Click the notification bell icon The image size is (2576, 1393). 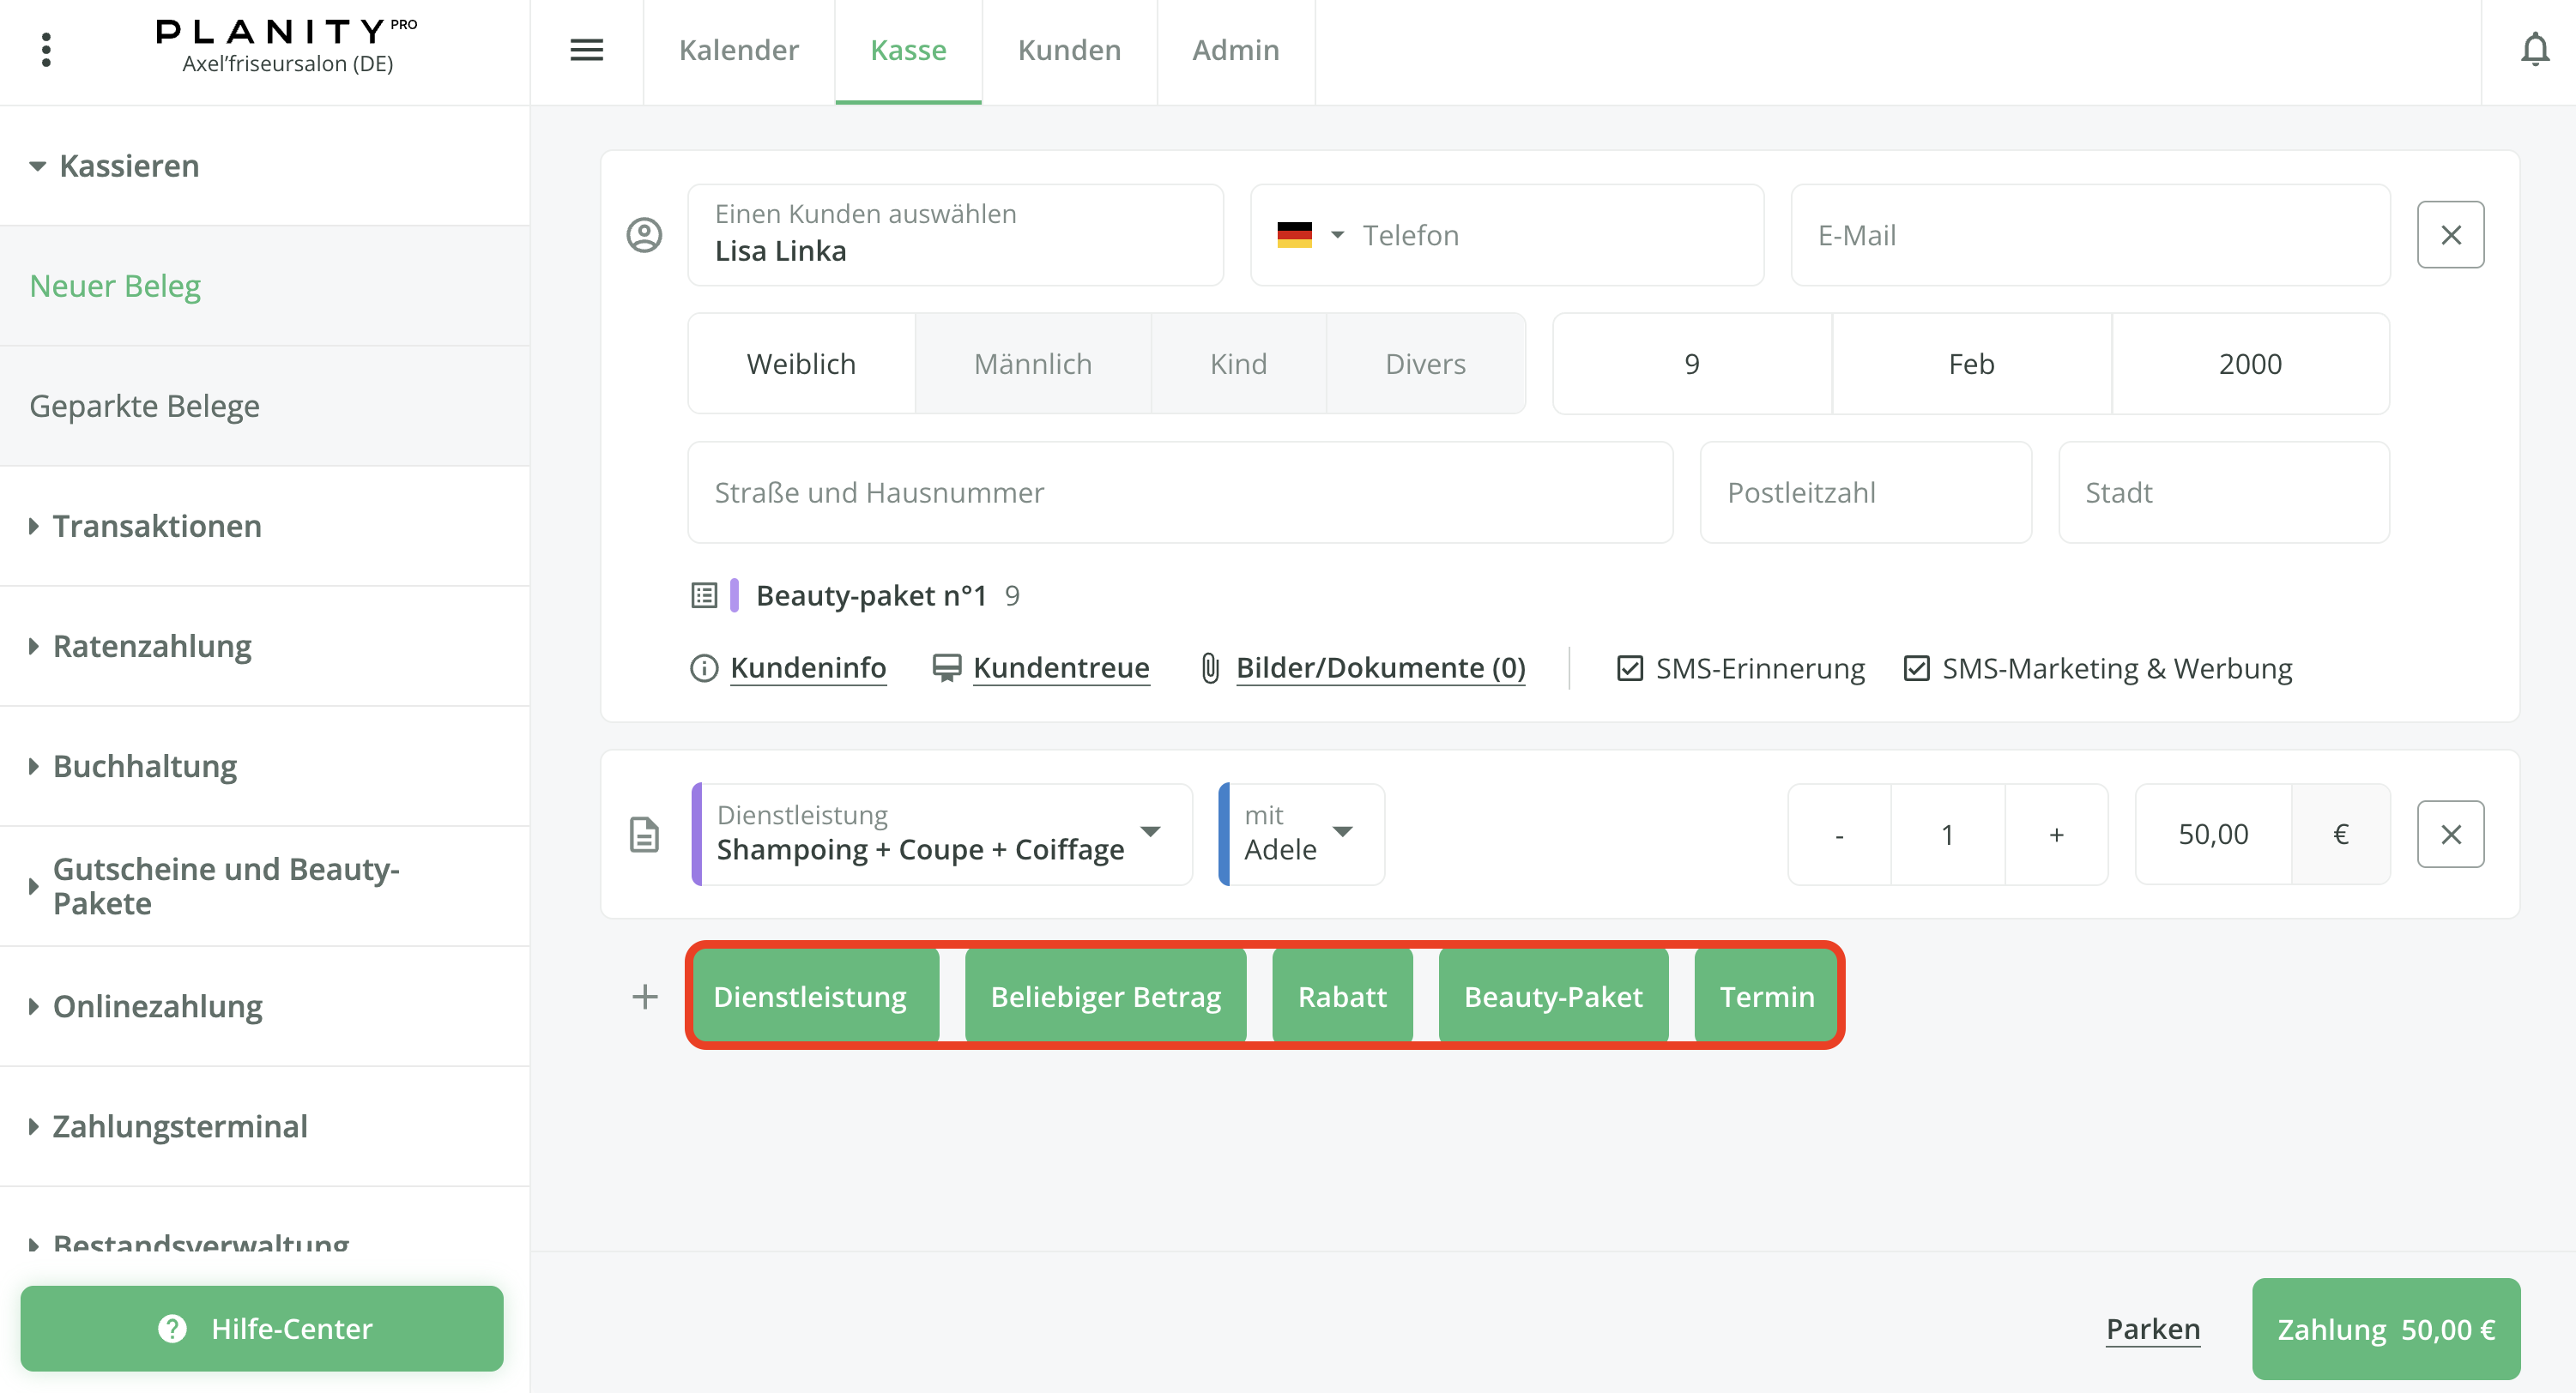2534,49
